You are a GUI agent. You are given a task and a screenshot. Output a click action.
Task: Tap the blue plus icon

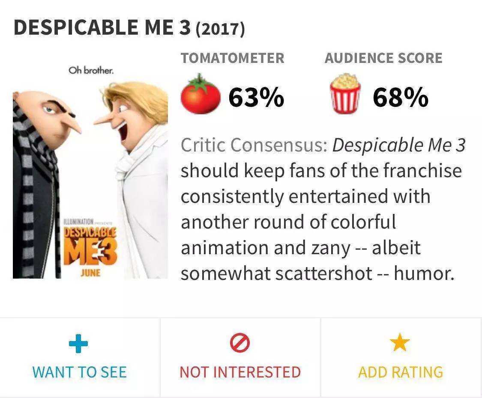click(x=79, y=344)
